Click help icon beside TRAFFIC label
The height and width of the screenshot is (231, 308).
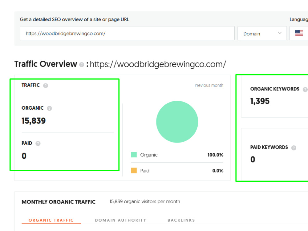pyautogui.click(x=46, y=86)
